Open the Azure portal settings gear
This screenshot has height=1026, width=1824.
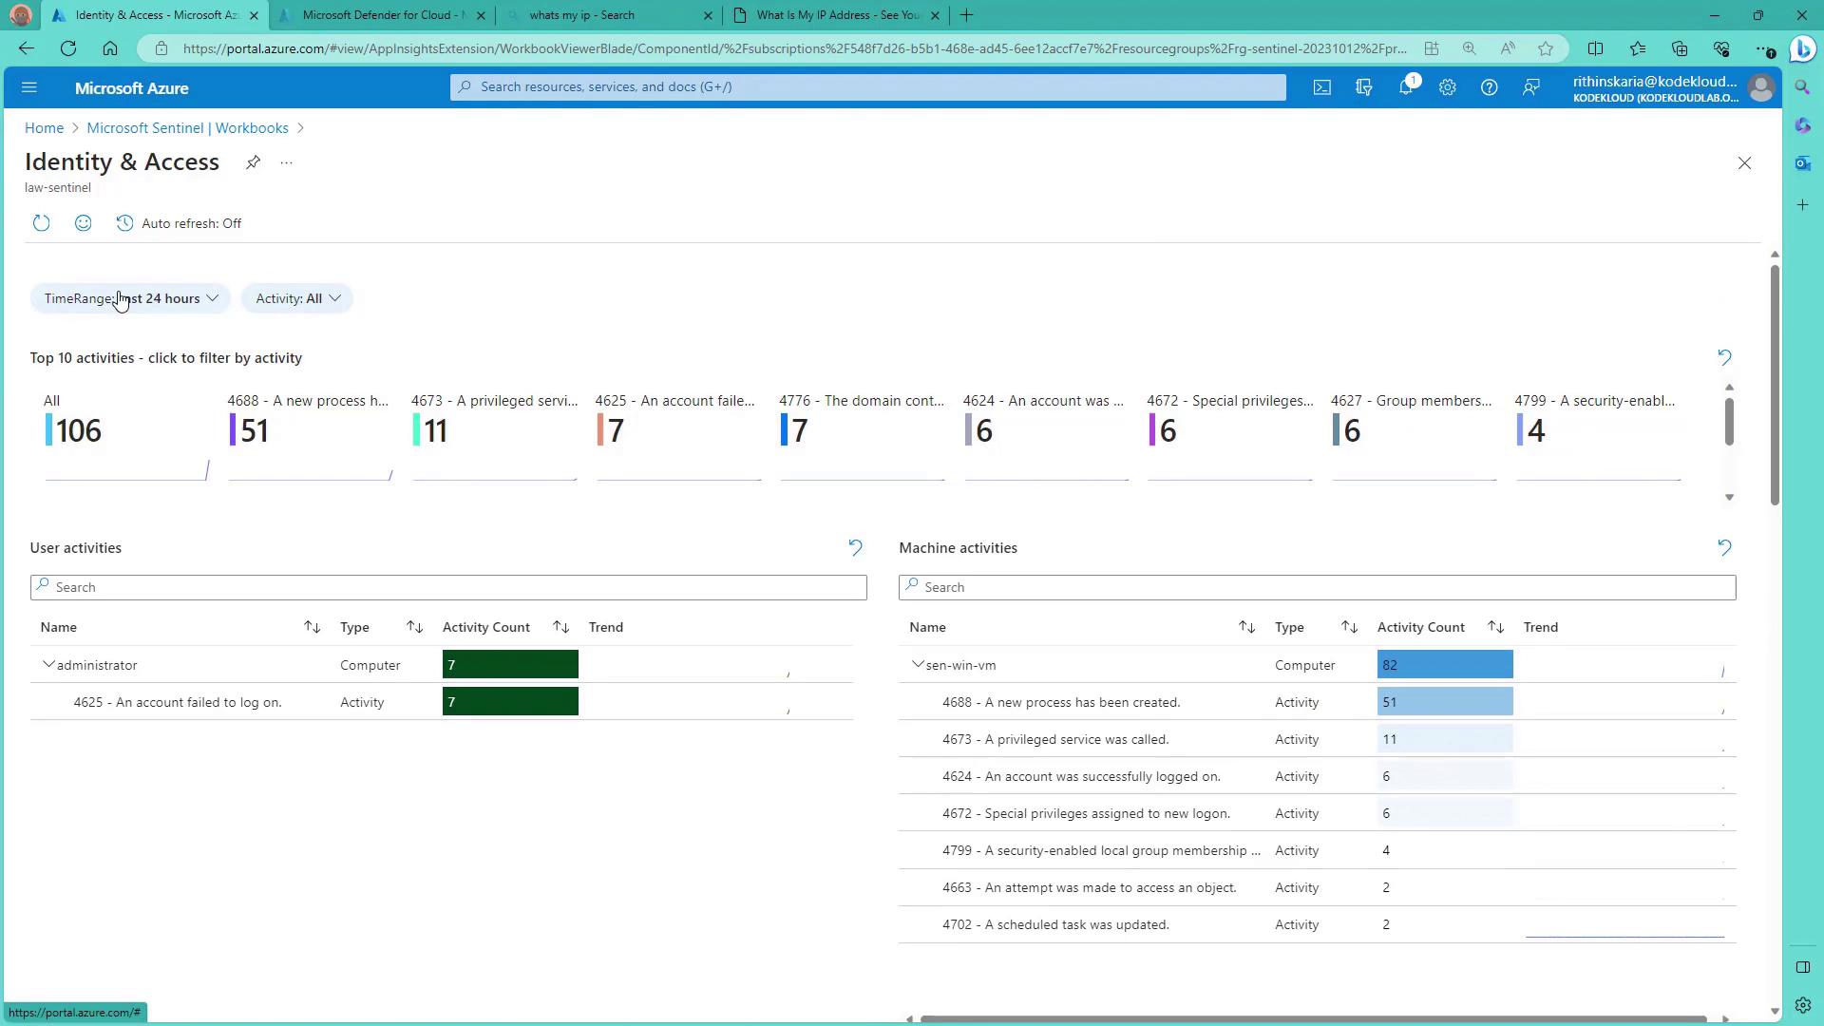[1447, 87]
